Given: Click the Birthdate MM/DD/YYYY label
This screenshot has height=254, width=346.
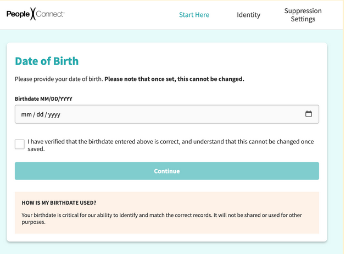Looking at the screenshot, I should (x=43, y=99).
